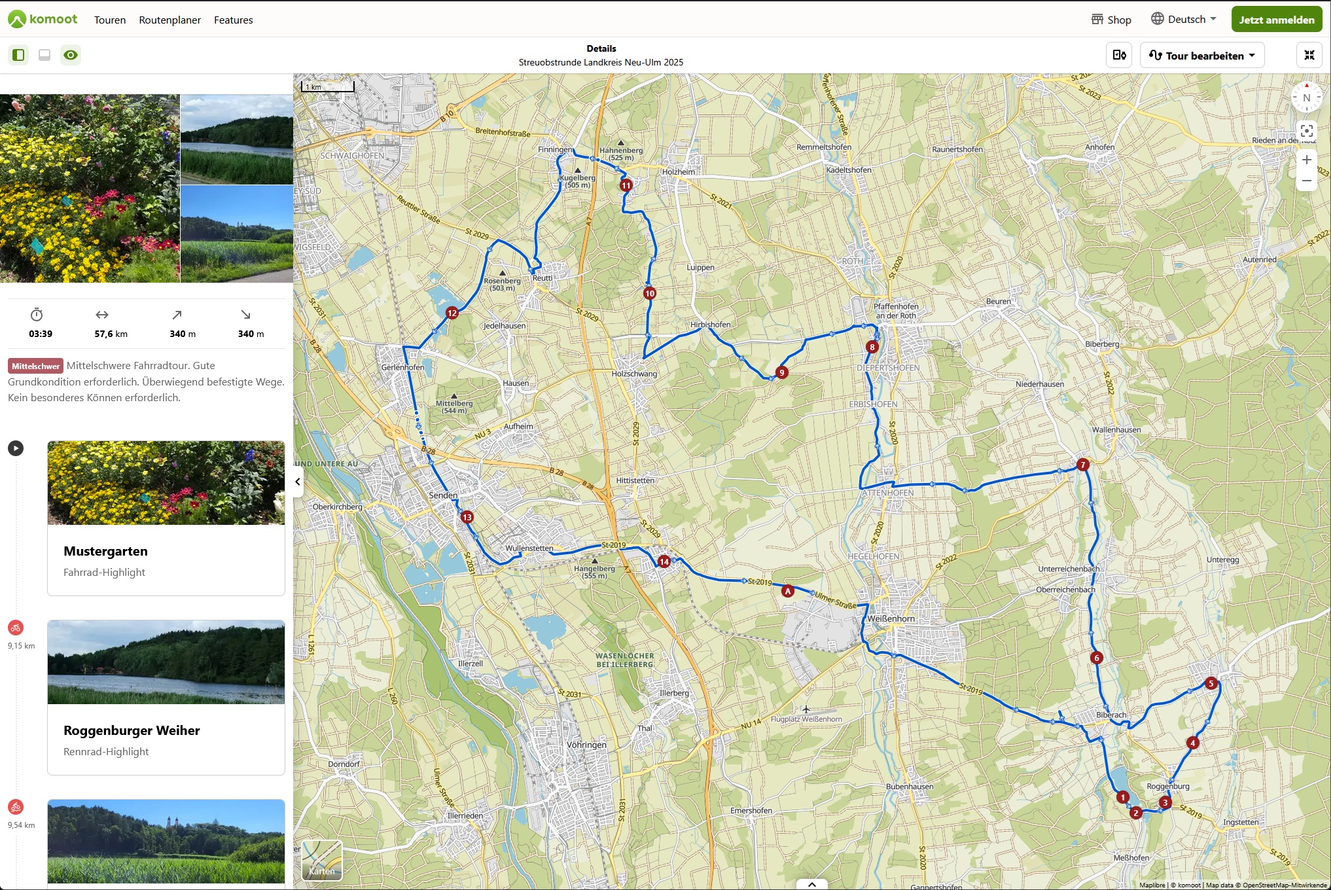The height and width of the screenshot is (890, 1331).
Task: Open the lower-right field photo thumbnail
Action: [237, 234]
